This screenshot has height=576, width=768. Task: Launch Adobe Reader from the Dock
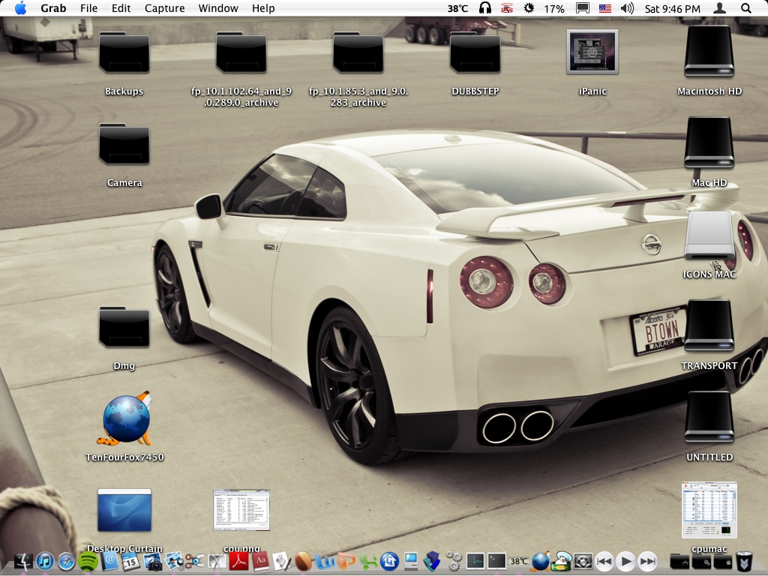238,561
